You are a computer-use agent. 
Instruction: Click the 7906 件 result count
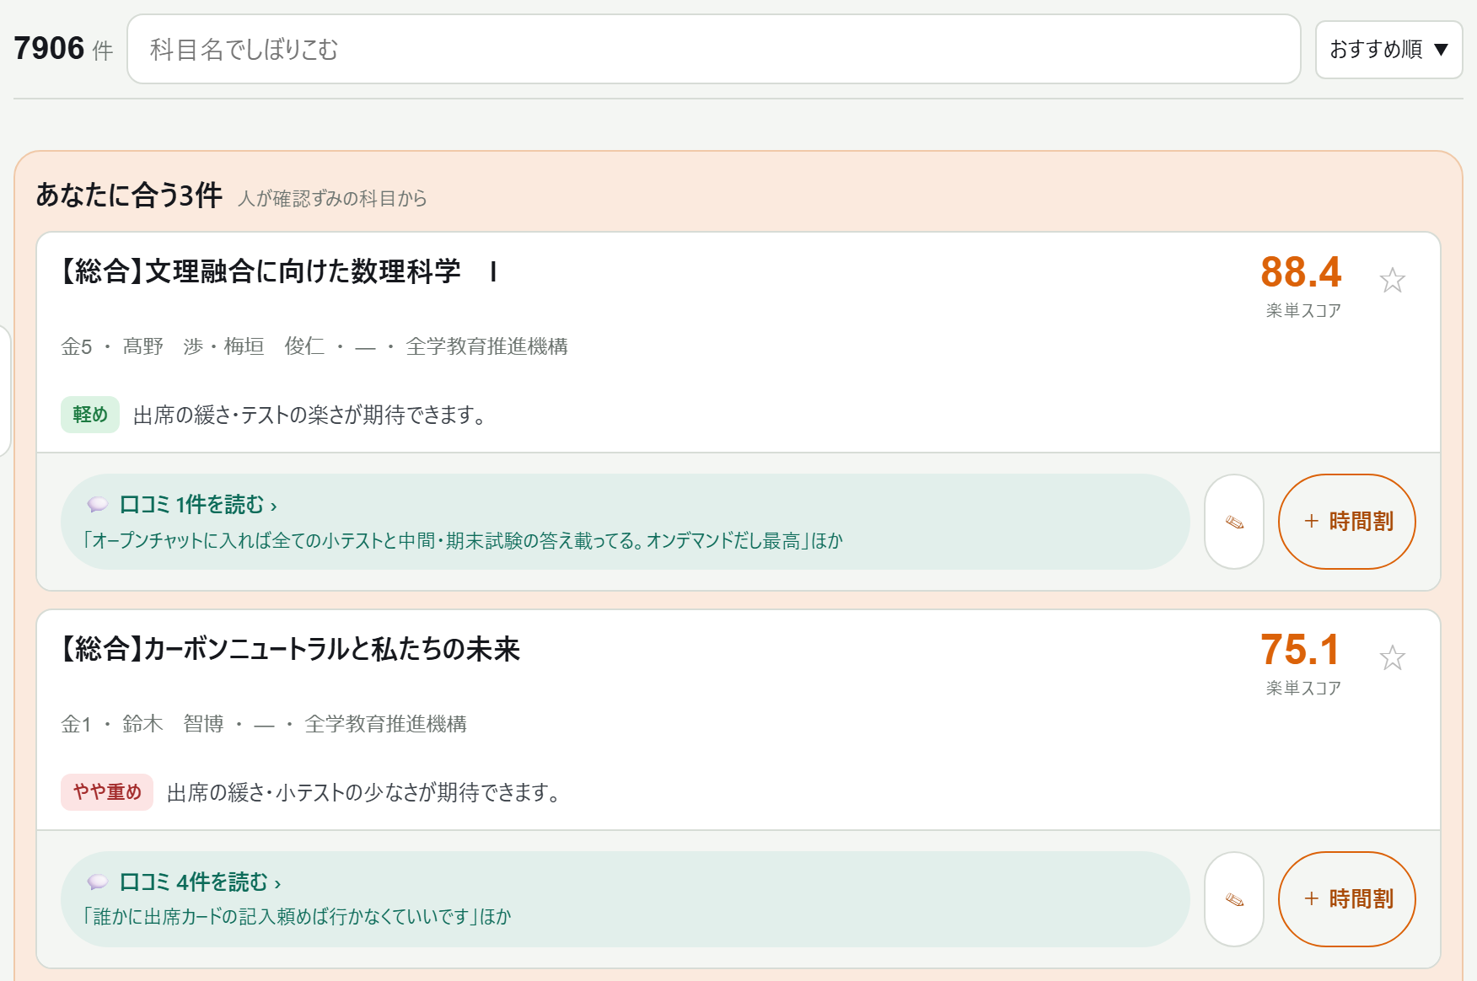(x=63, y=49)
